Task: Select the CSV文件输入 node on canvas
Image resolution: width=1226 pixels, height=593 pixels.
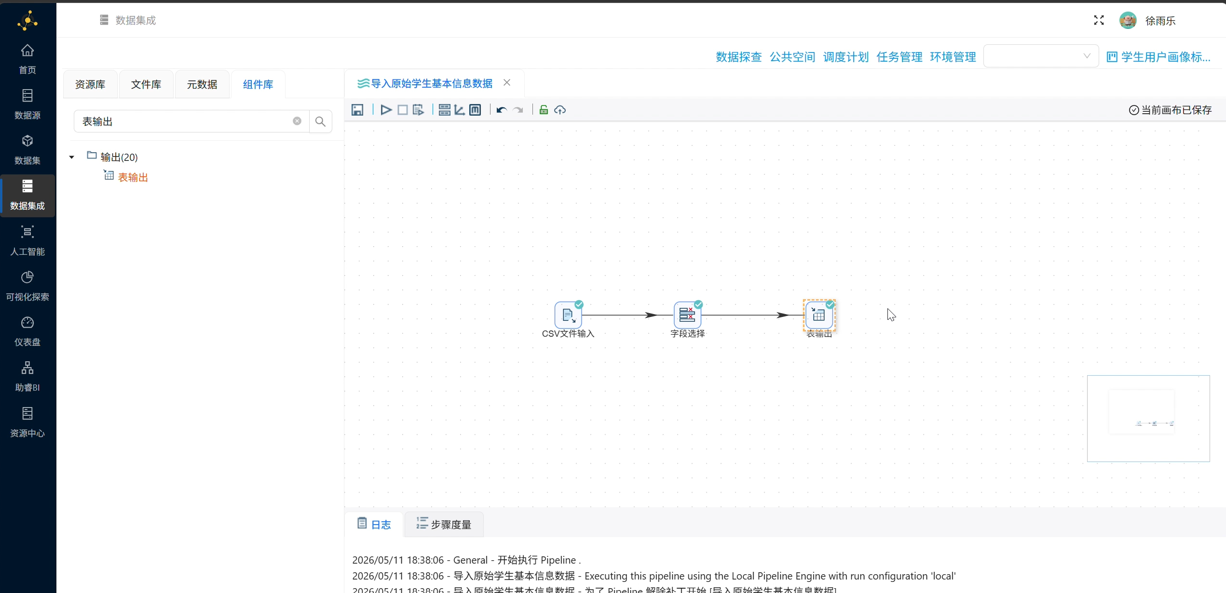Action: tap(568, 315)
